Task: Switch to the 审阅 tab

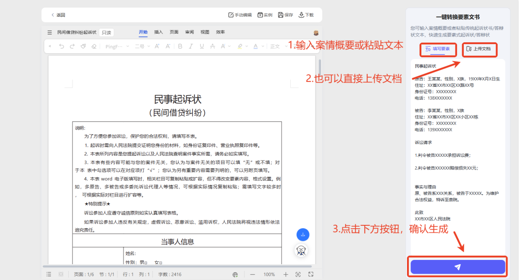Action: tap(189, 32)
